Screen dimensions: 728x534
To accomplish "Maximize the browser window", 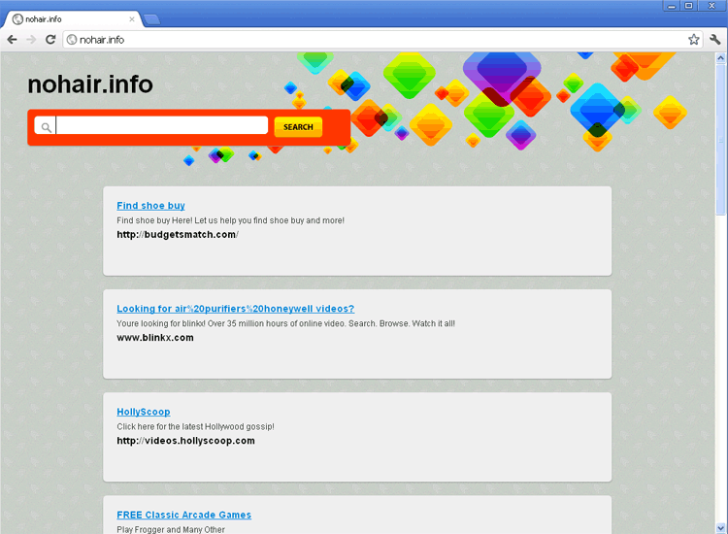I will [x=689, y=6].
